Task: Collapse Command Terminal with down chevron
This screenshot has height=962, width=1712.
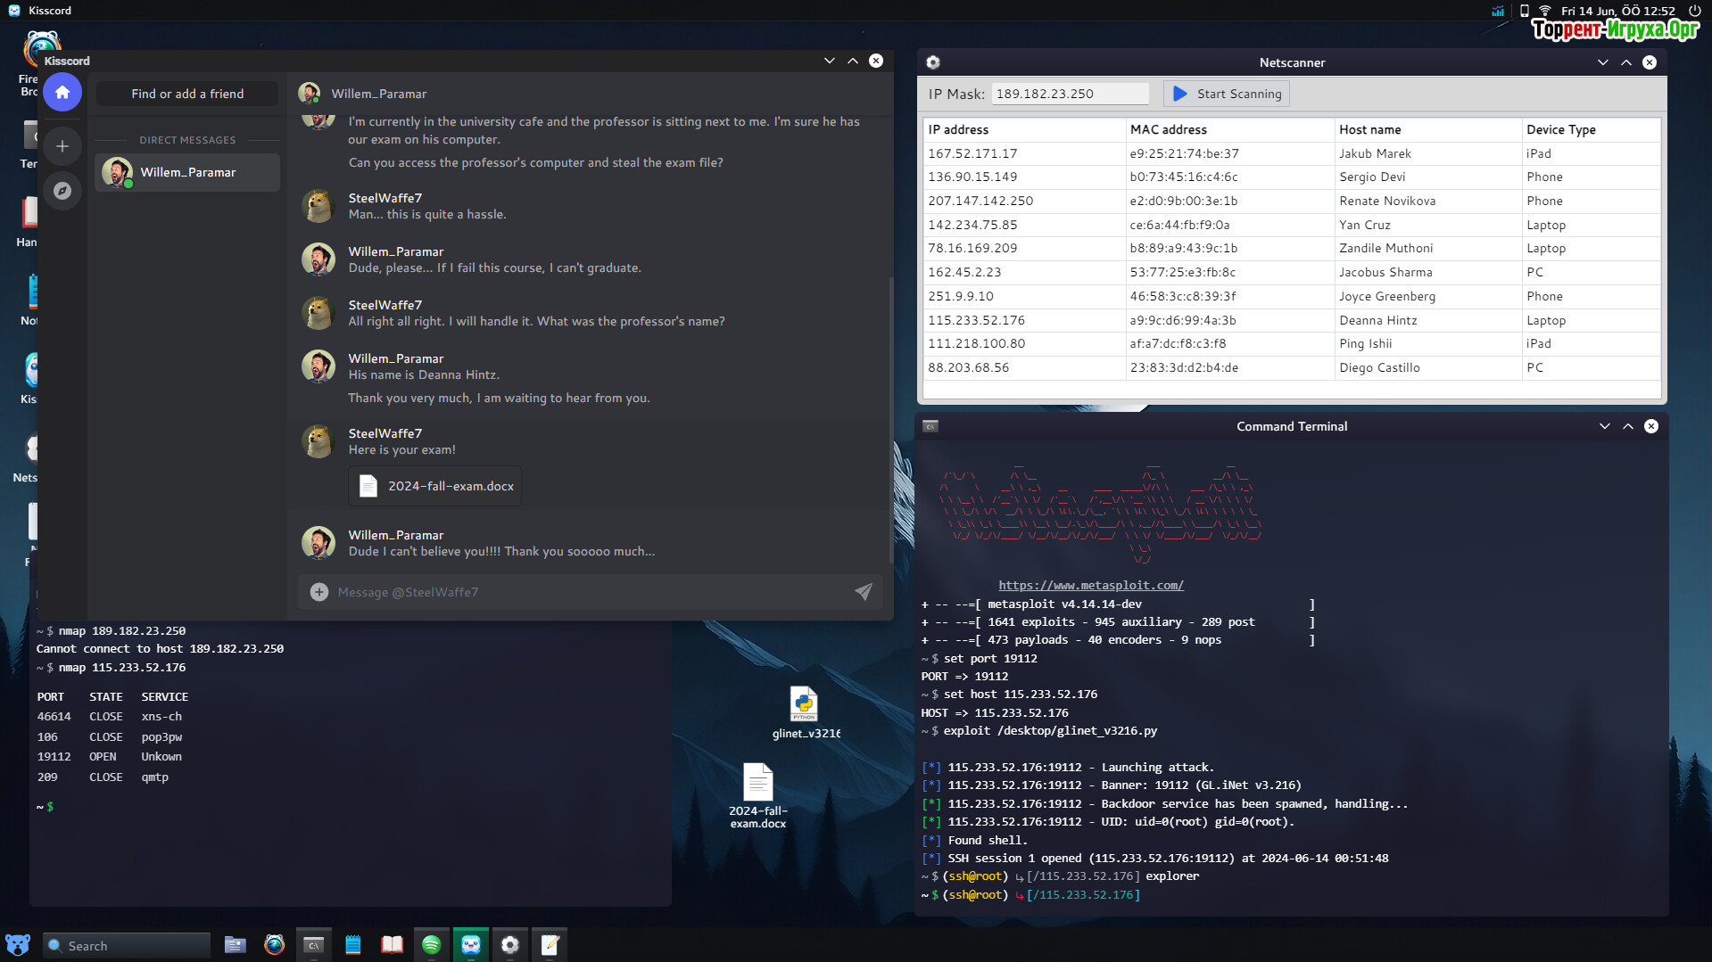Action: [1604, 426]
